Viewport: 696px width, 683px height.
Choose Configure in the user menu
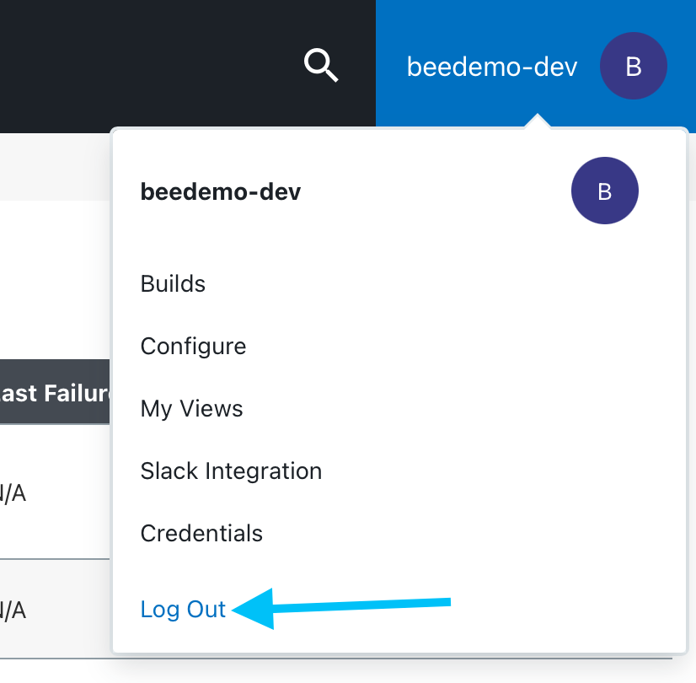click(x=193, y=347)
